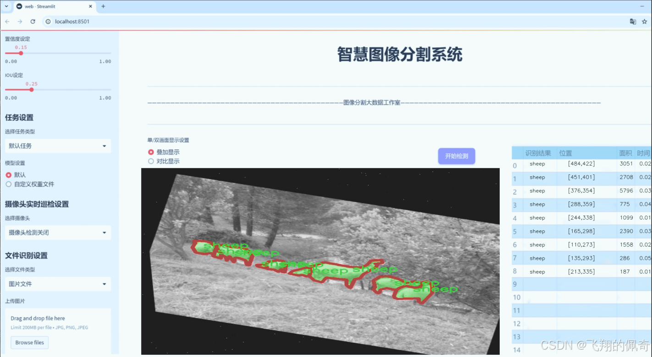This screenshot has width=652, height=357.
Task: Open the 图片文件 file type dropdown
Action: pyautogui.click(x=58, y=284)
